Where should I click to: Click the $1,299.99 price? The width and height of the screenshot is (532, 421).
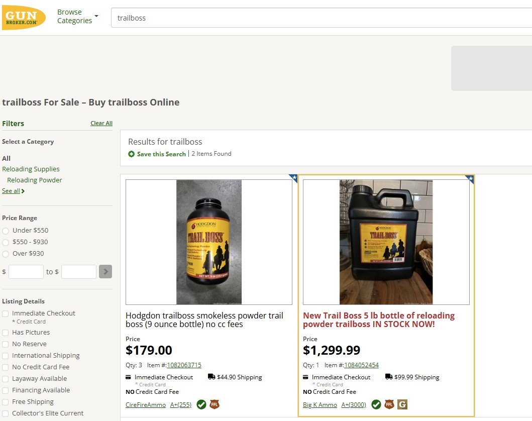tap(332, 350)
